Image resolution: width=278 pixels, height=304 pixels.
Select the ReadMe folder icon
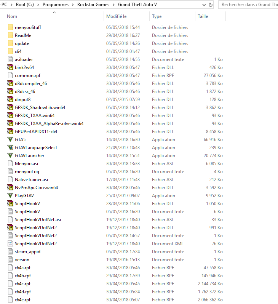click(10, 35)
